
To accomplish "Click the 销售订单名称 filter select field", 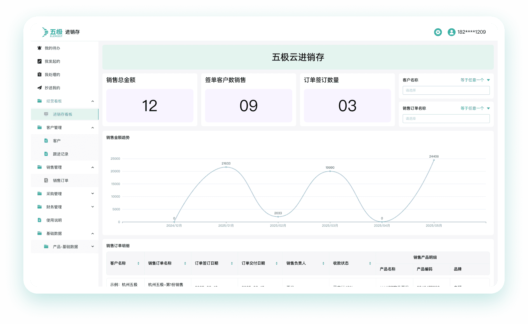I will (x=446, y=118).
